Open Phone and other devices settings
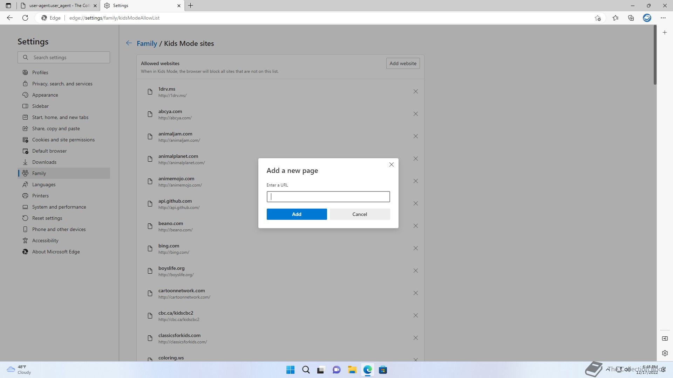Image resolution: width=673 pixels, height=378 pixels. point(64,229)
